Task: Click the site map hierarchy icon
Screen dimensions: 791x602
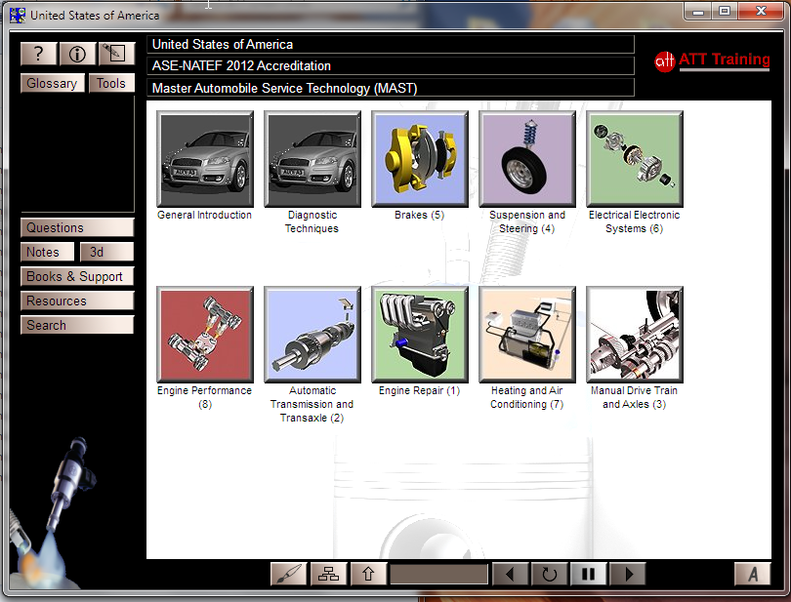Action: pos(328,574)
